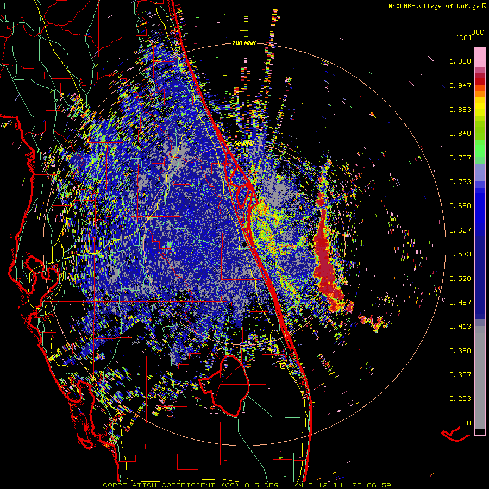This screenshot has width=489, height=489.
Task: Click the 0.520 scale value
Action: coord(460,279)
